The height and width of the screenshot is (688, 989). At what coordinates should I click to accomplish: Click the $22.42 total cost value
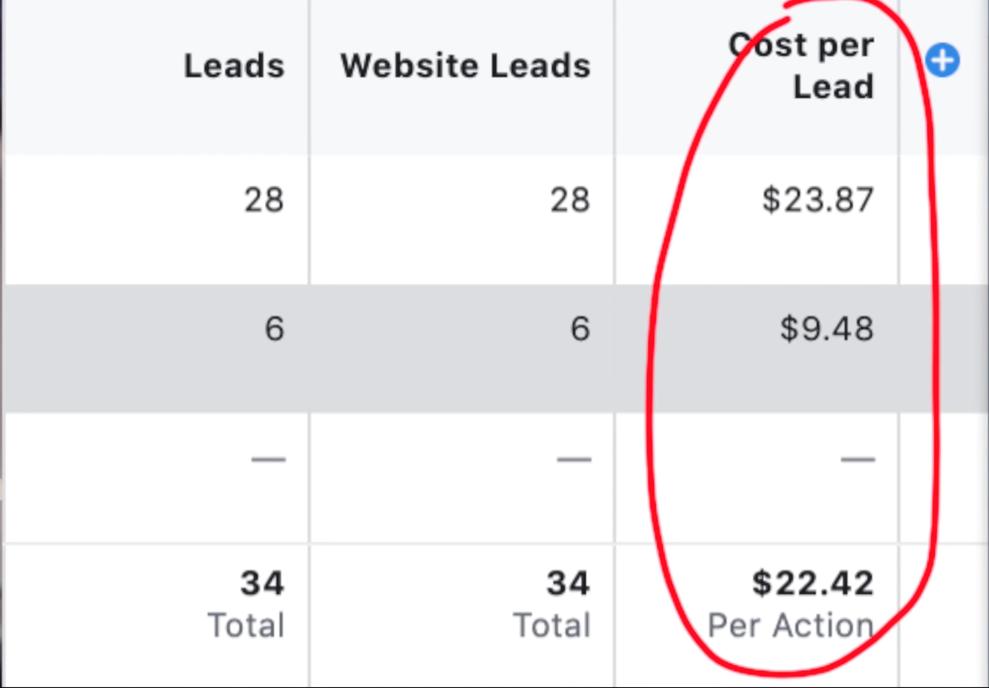pyautogui.click(x=812, y=583)
